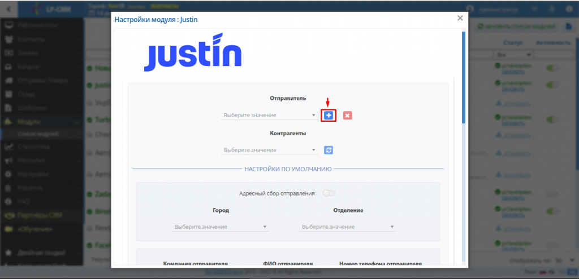Open the Город dropdown
The width and height of the screenshot is (579, 279).
[x=221, y=227]
